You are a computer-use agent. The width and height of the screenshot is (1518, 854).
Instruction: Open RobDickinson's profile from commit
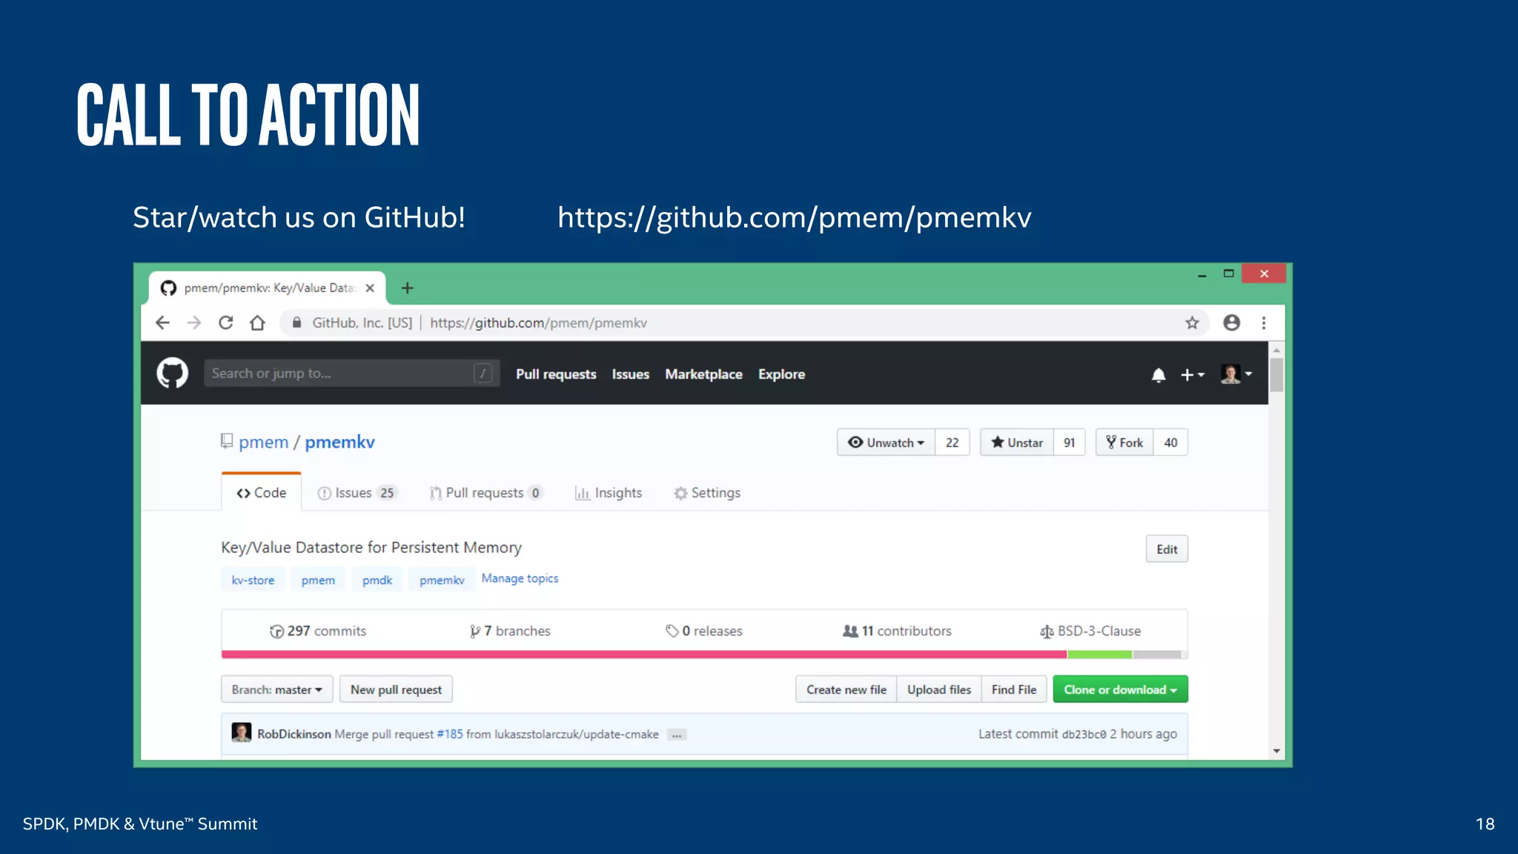tap(294, 734)
